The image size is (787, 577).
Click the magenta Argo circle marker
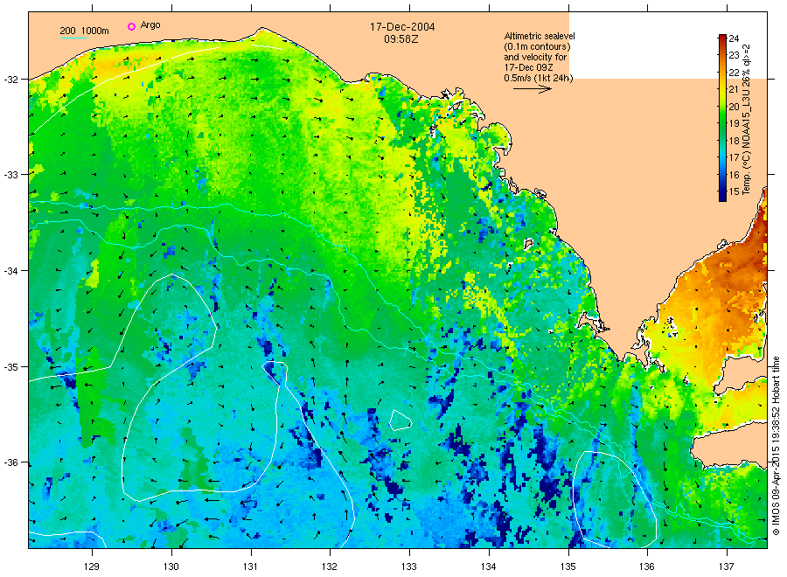pos(131,26)
